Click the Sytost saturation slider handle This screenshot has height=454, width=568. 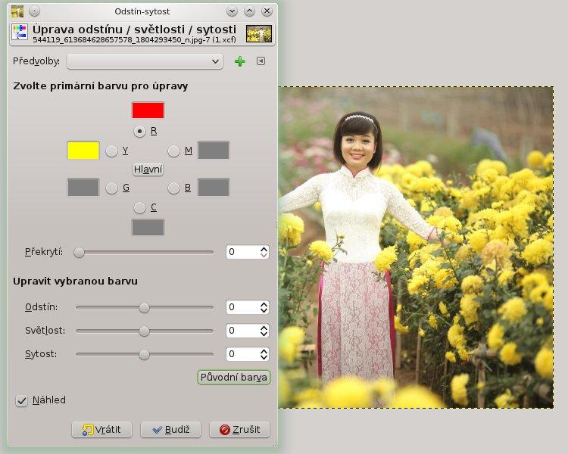click(144, 354)
